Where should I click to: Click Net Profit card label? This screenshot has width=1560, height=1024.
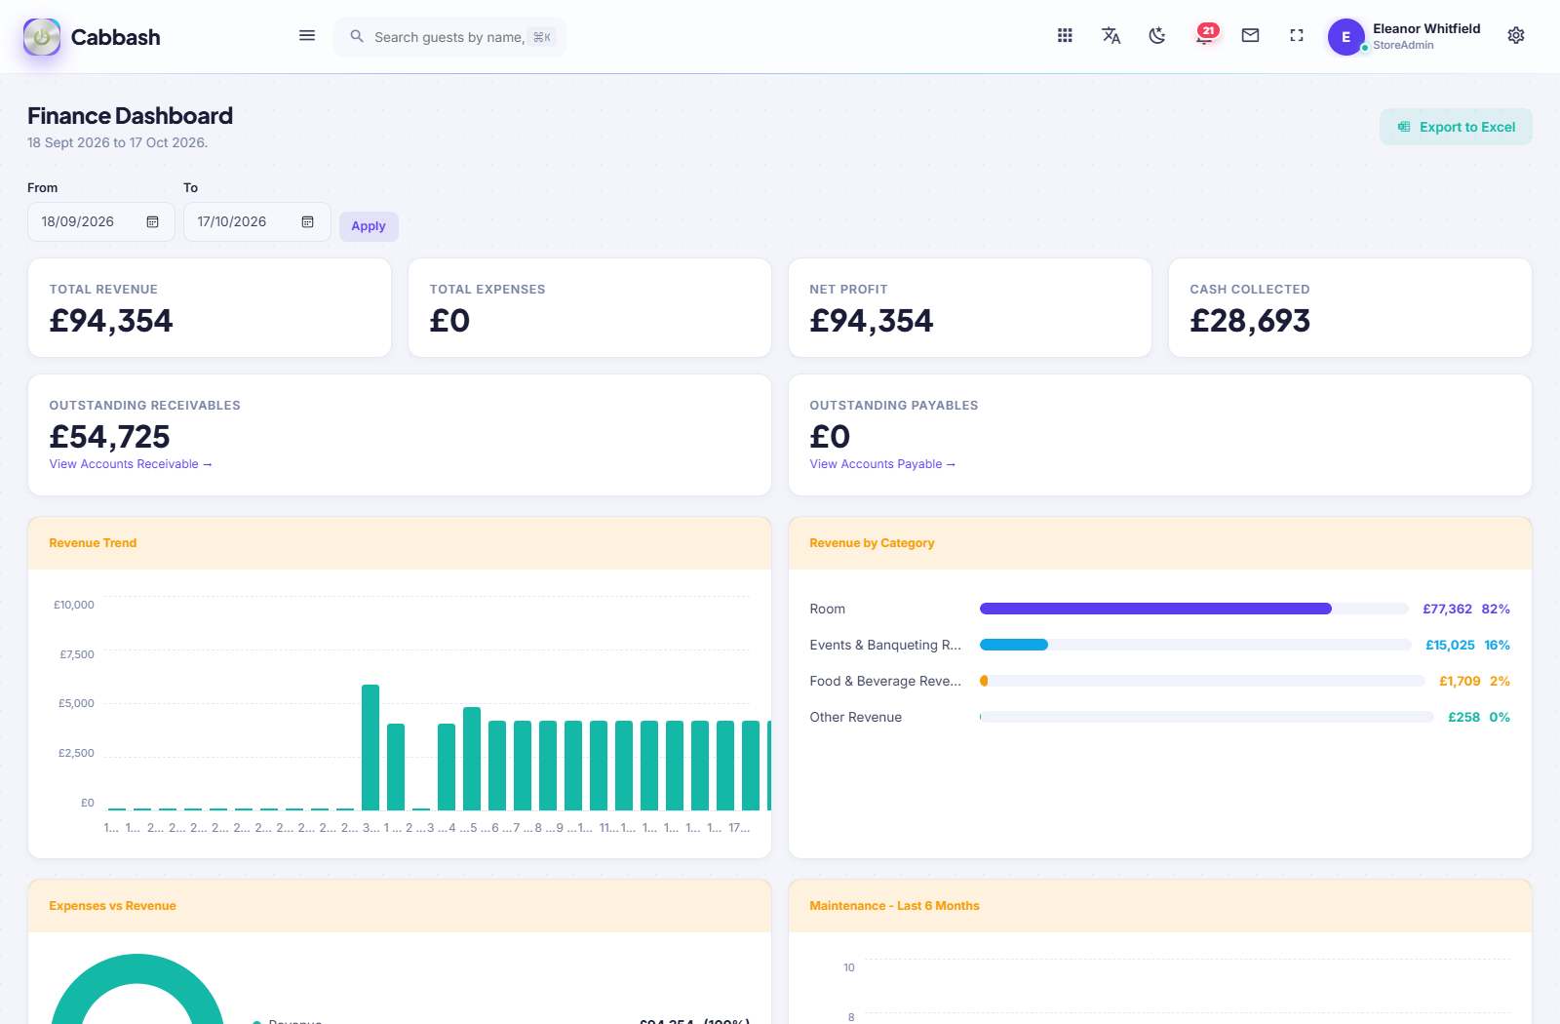click(x=848, y=290)
